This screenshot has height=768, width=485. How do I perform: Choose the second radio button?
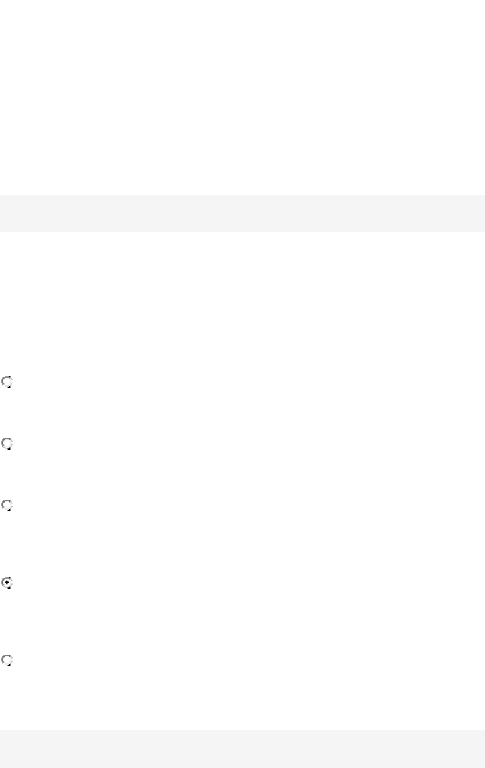pos(7,444)
